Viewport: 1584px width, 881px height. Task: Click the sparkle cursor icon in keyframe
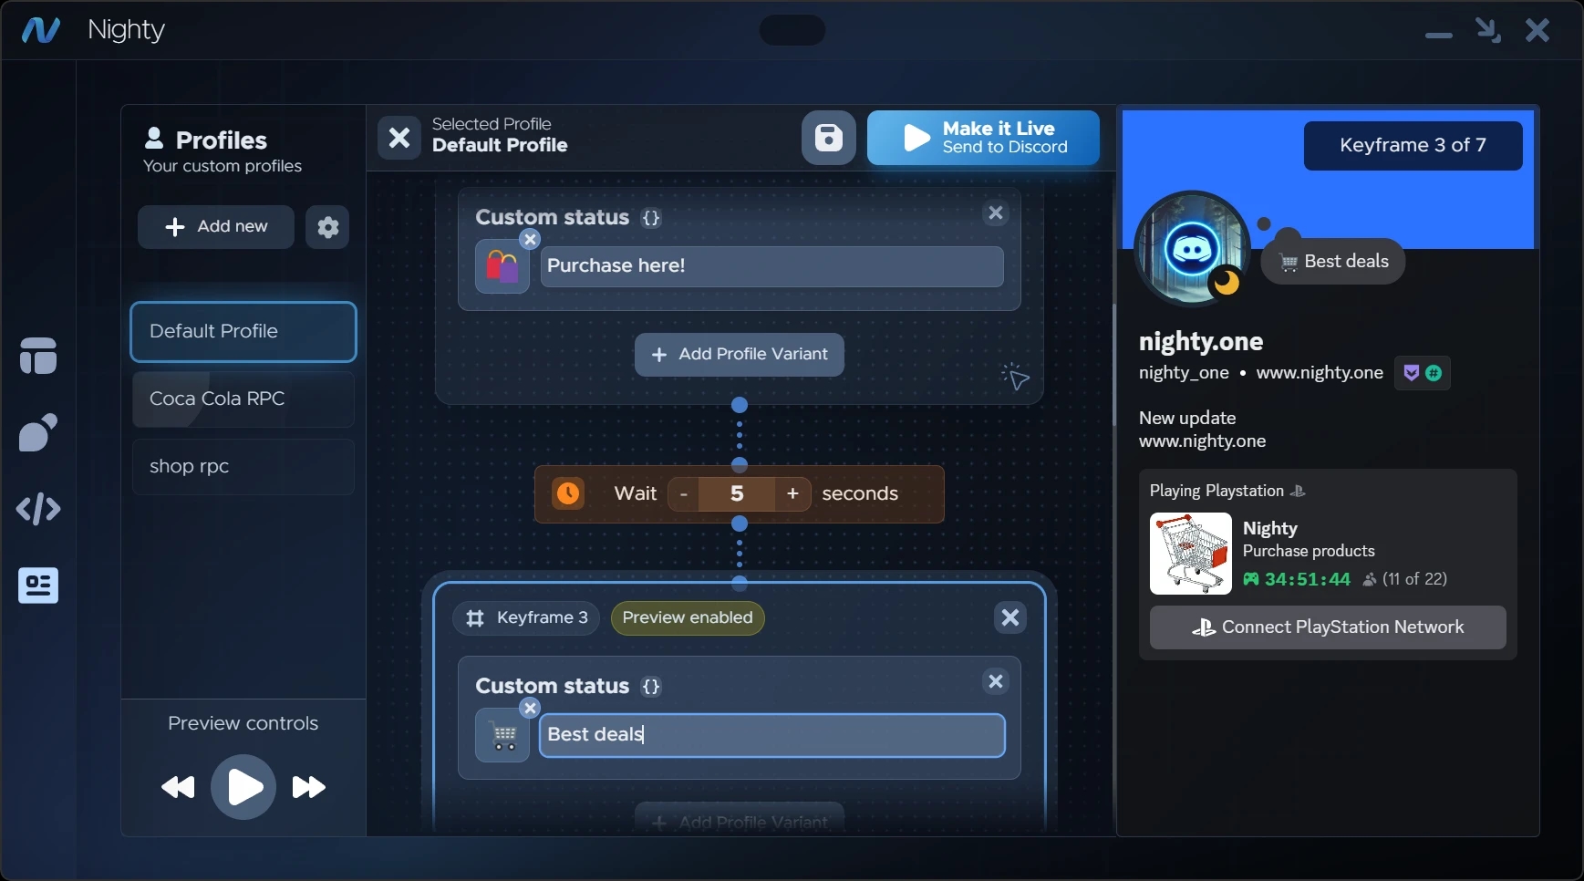1015,376
